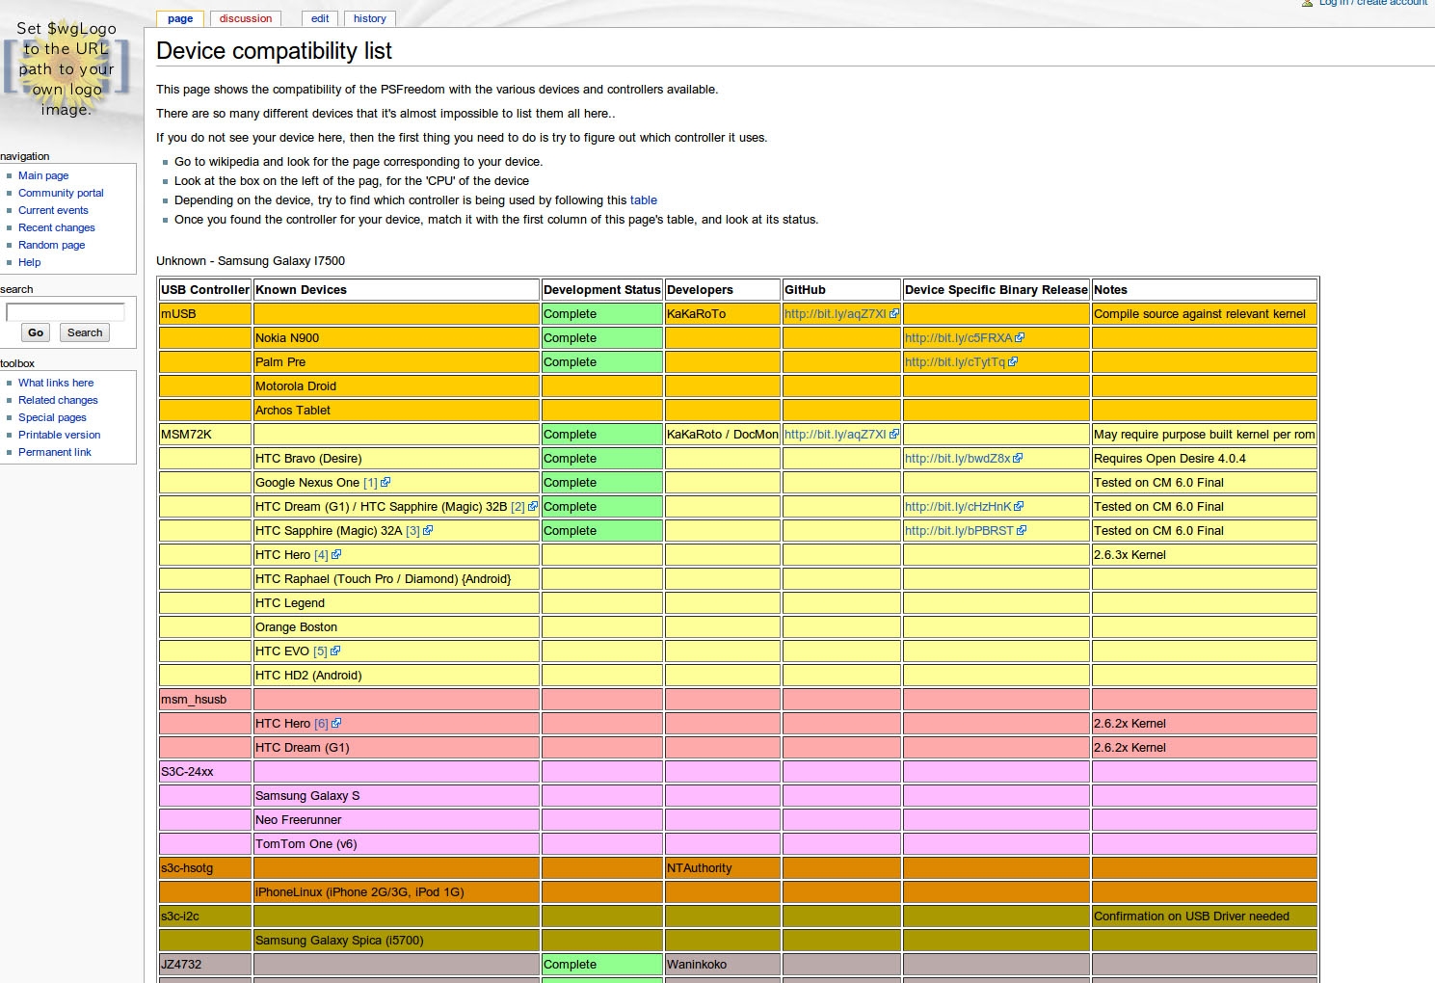Click the 'TomTom One (v6)' cell

click(396, 844)
